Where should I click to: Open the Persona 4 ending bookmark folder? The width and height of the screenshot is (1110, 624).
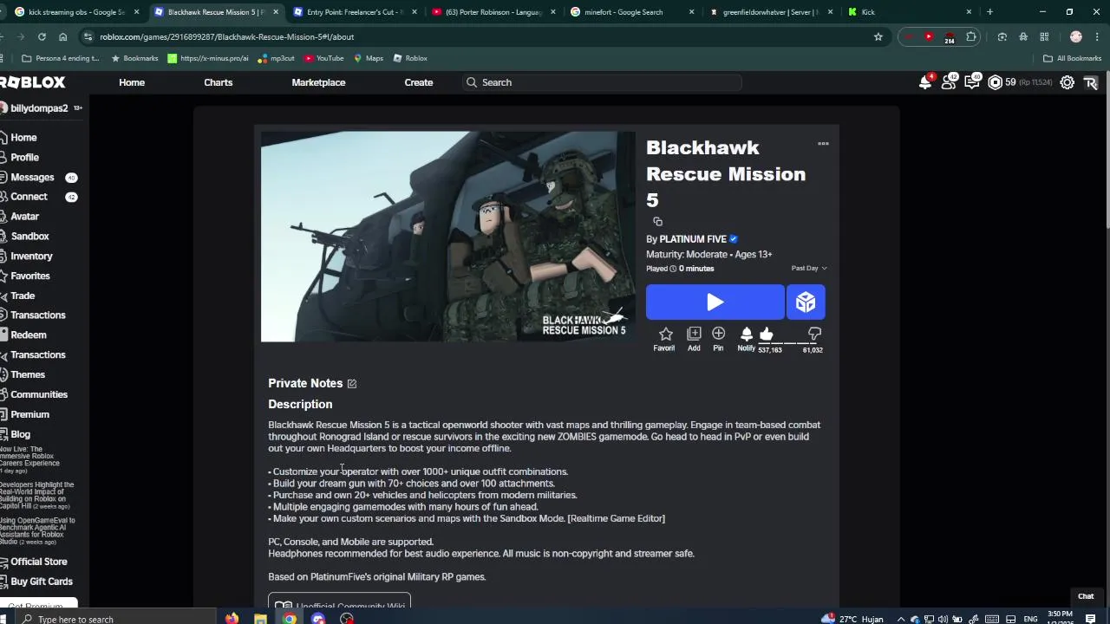(61, 58)
